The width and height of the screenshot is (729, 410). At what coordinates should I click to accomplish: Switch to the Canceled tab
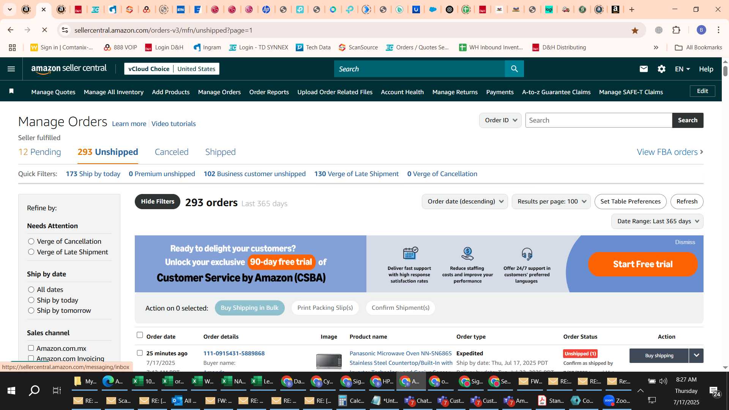click(172, 152)
